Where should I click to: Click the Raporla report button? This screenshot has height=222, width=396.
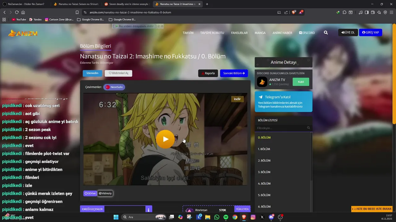[208, 73]
